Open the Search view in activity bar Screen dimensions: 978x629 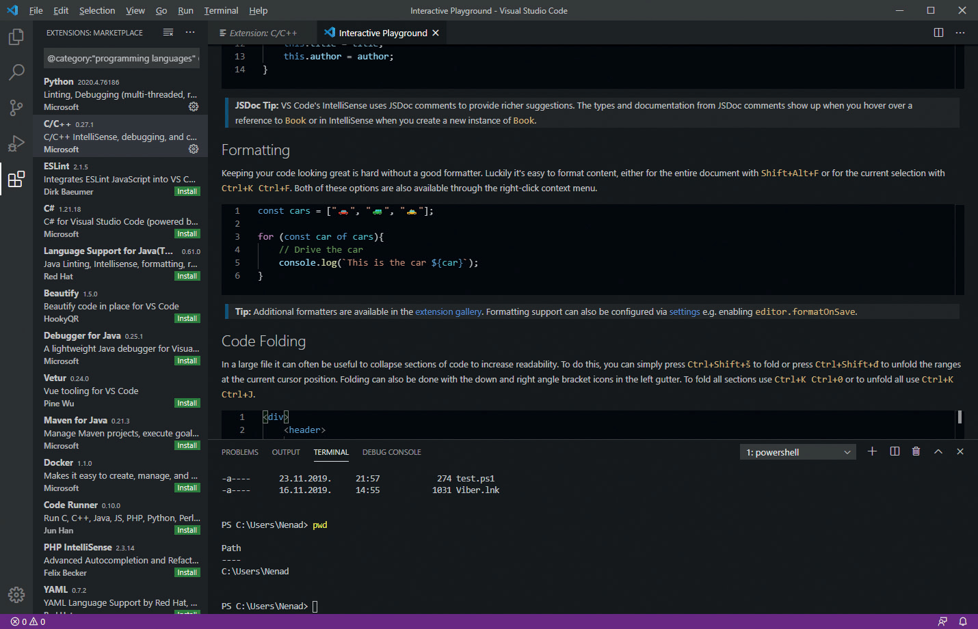[16, 72]
